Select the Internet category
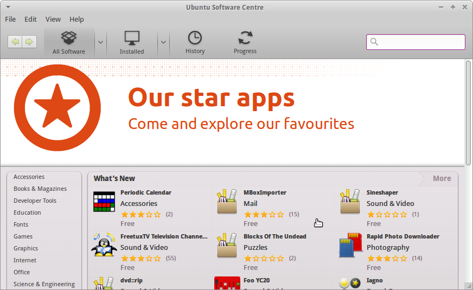This screenshot has height=290, width=473. click(25, 260)
